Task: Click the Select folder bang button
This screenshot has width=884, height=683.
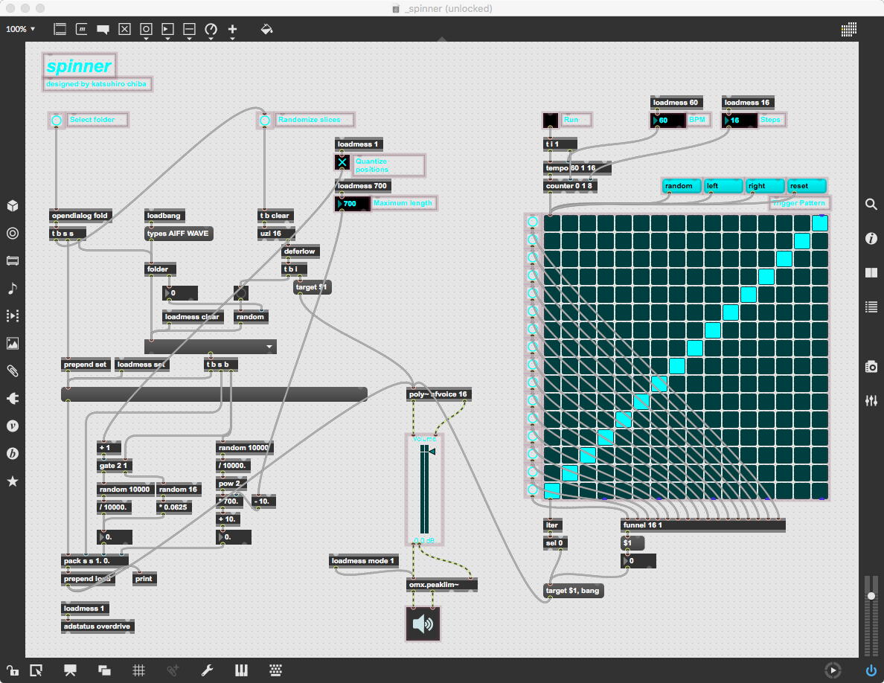Action: pyautogui.click(x=57, y=120)
